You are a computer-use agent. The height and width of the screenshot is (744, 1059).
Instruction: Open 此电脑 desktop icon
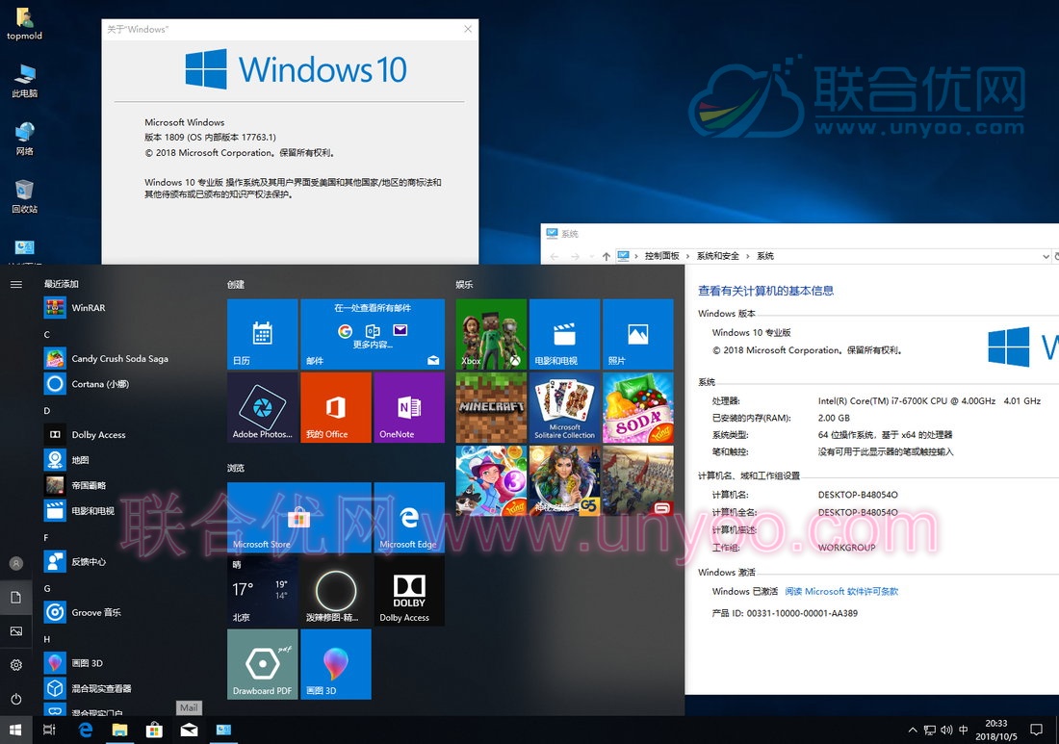pyautogui.click(x=24, y=80)
